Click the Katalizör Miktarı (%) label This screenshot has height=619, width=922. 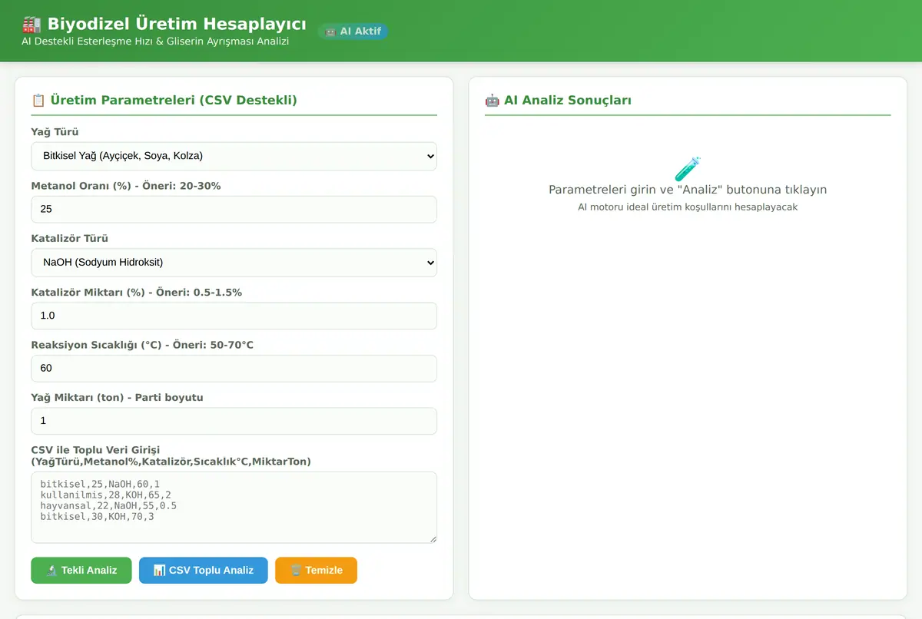pyautogui.click(x=137, y=292)
